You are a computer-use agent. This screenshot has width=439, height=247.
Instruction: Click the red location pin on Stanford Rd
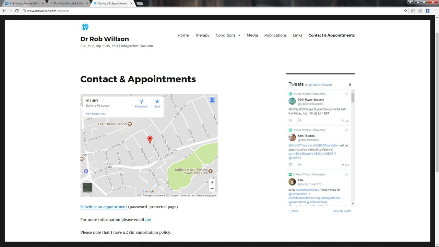pos(150,139)
